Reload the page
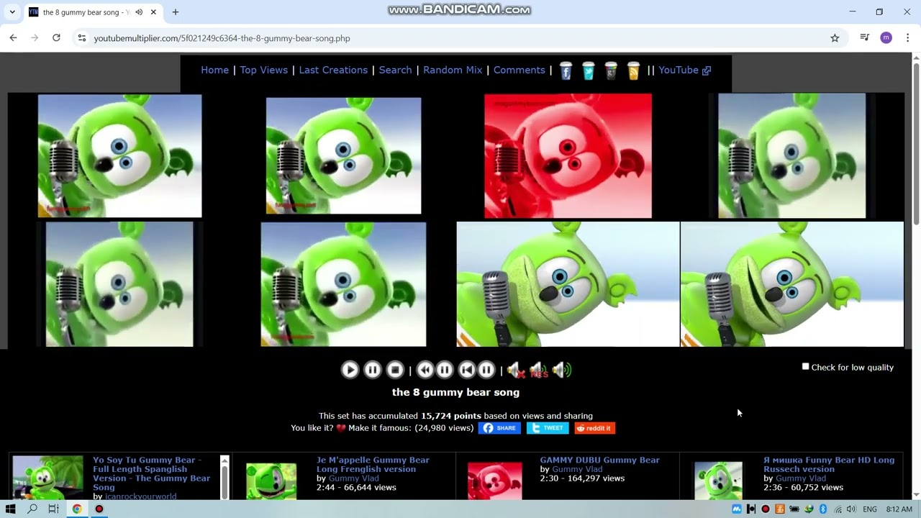Screen dimensions: 921x518 coord(56,38)
